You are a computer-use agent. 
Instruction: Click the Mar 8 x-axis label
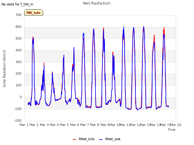(x=95, y=125)
